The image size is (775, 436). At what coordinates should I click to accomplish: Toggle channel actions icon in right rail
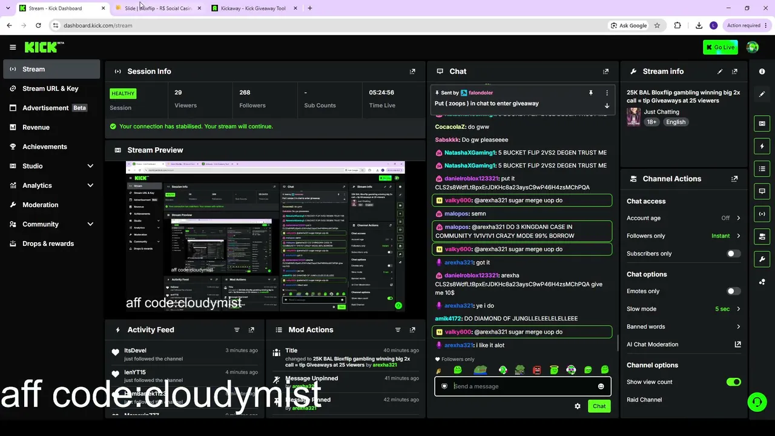762,236
